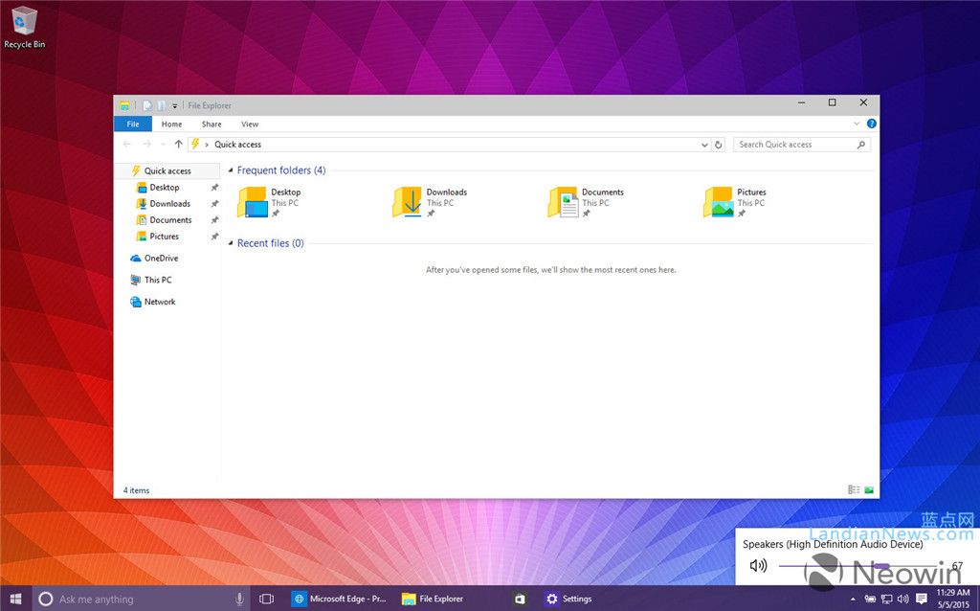Open the Share ribbon tab
980x611 pixels.
point(211,124)
